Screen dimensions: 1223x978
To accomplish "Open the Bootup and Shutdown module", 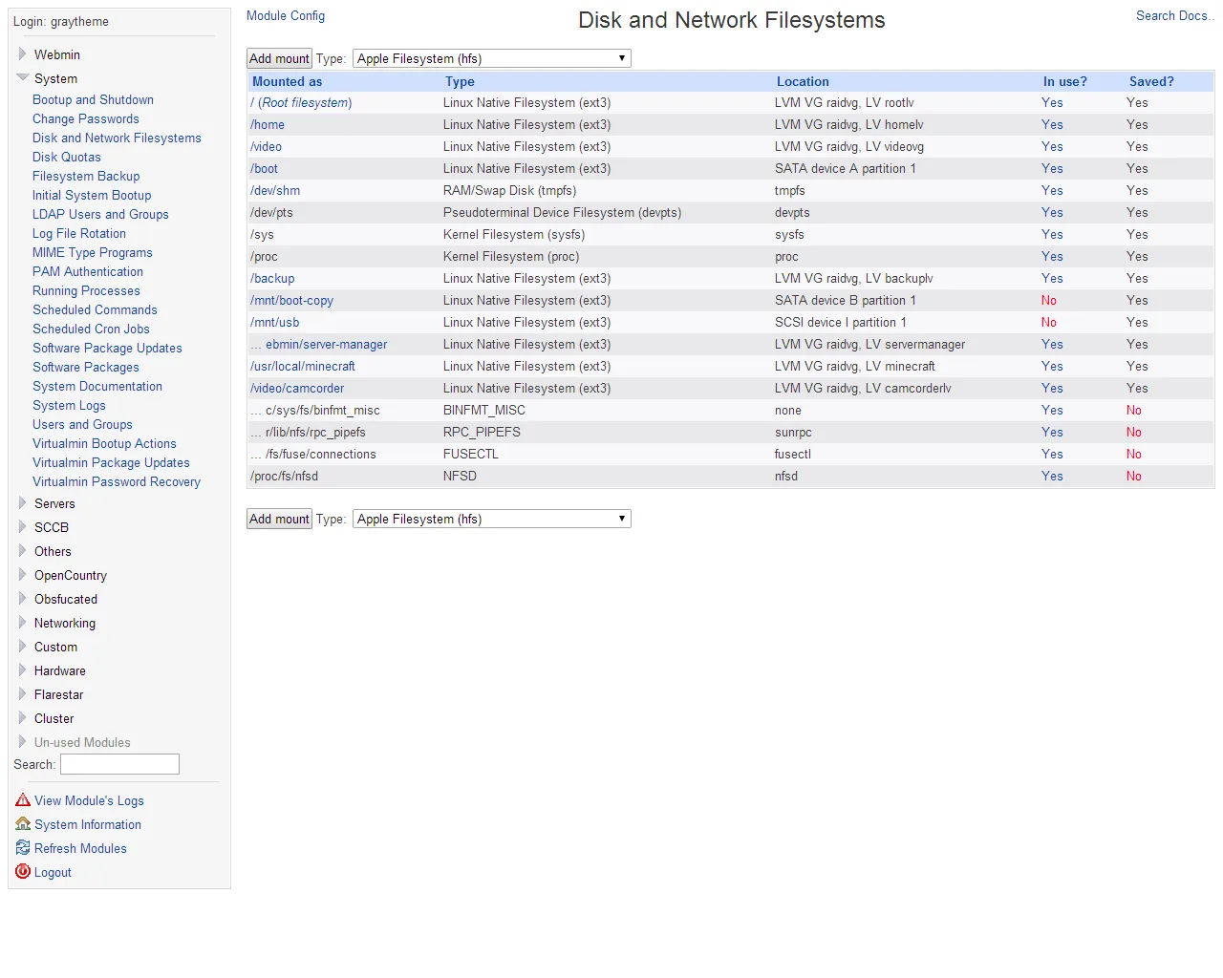I will pos(93,99).
